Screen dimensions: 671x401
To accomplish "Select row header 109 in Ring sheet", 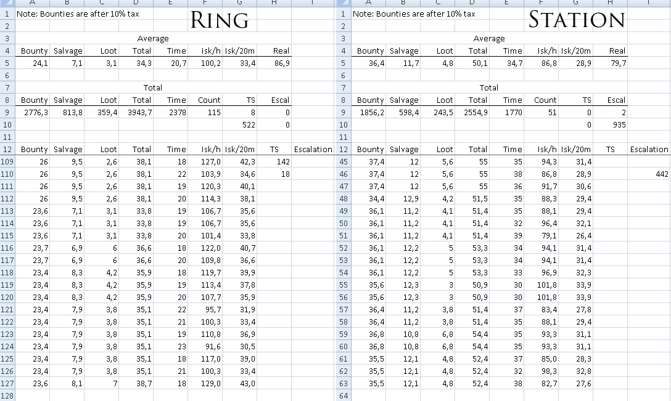I will pos(7,161).
